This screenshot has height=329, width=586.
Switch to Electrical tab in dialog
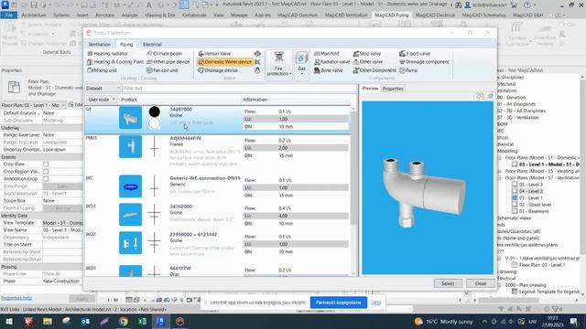coord(152,45)
